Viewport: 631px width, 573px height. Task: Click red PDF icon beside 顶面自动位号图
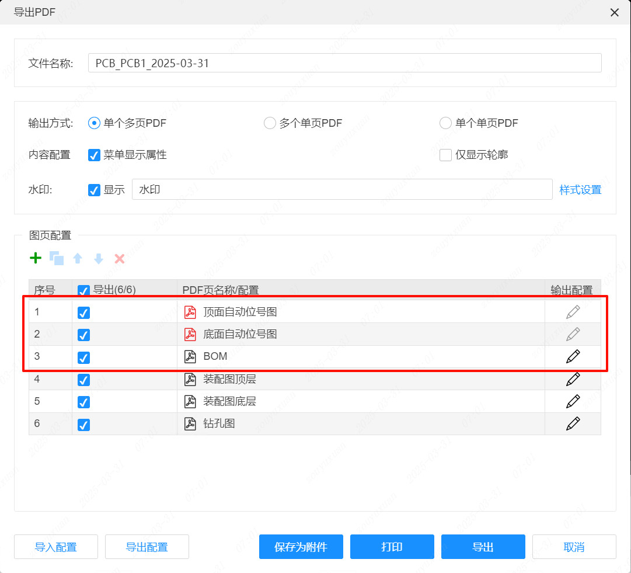[190, 312]
